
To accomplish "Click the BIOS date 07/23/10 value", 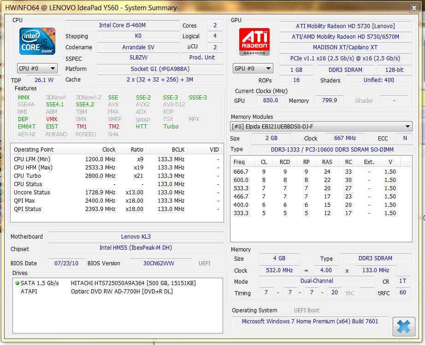I will (x=66, y=263).
